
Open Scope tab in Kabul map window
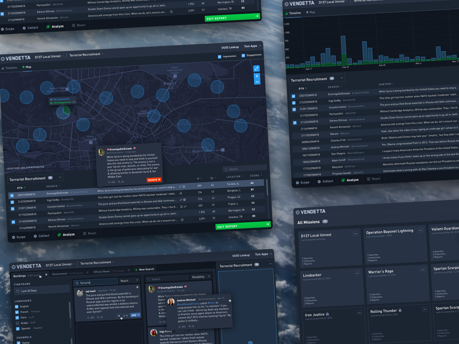tap(19, 237)
